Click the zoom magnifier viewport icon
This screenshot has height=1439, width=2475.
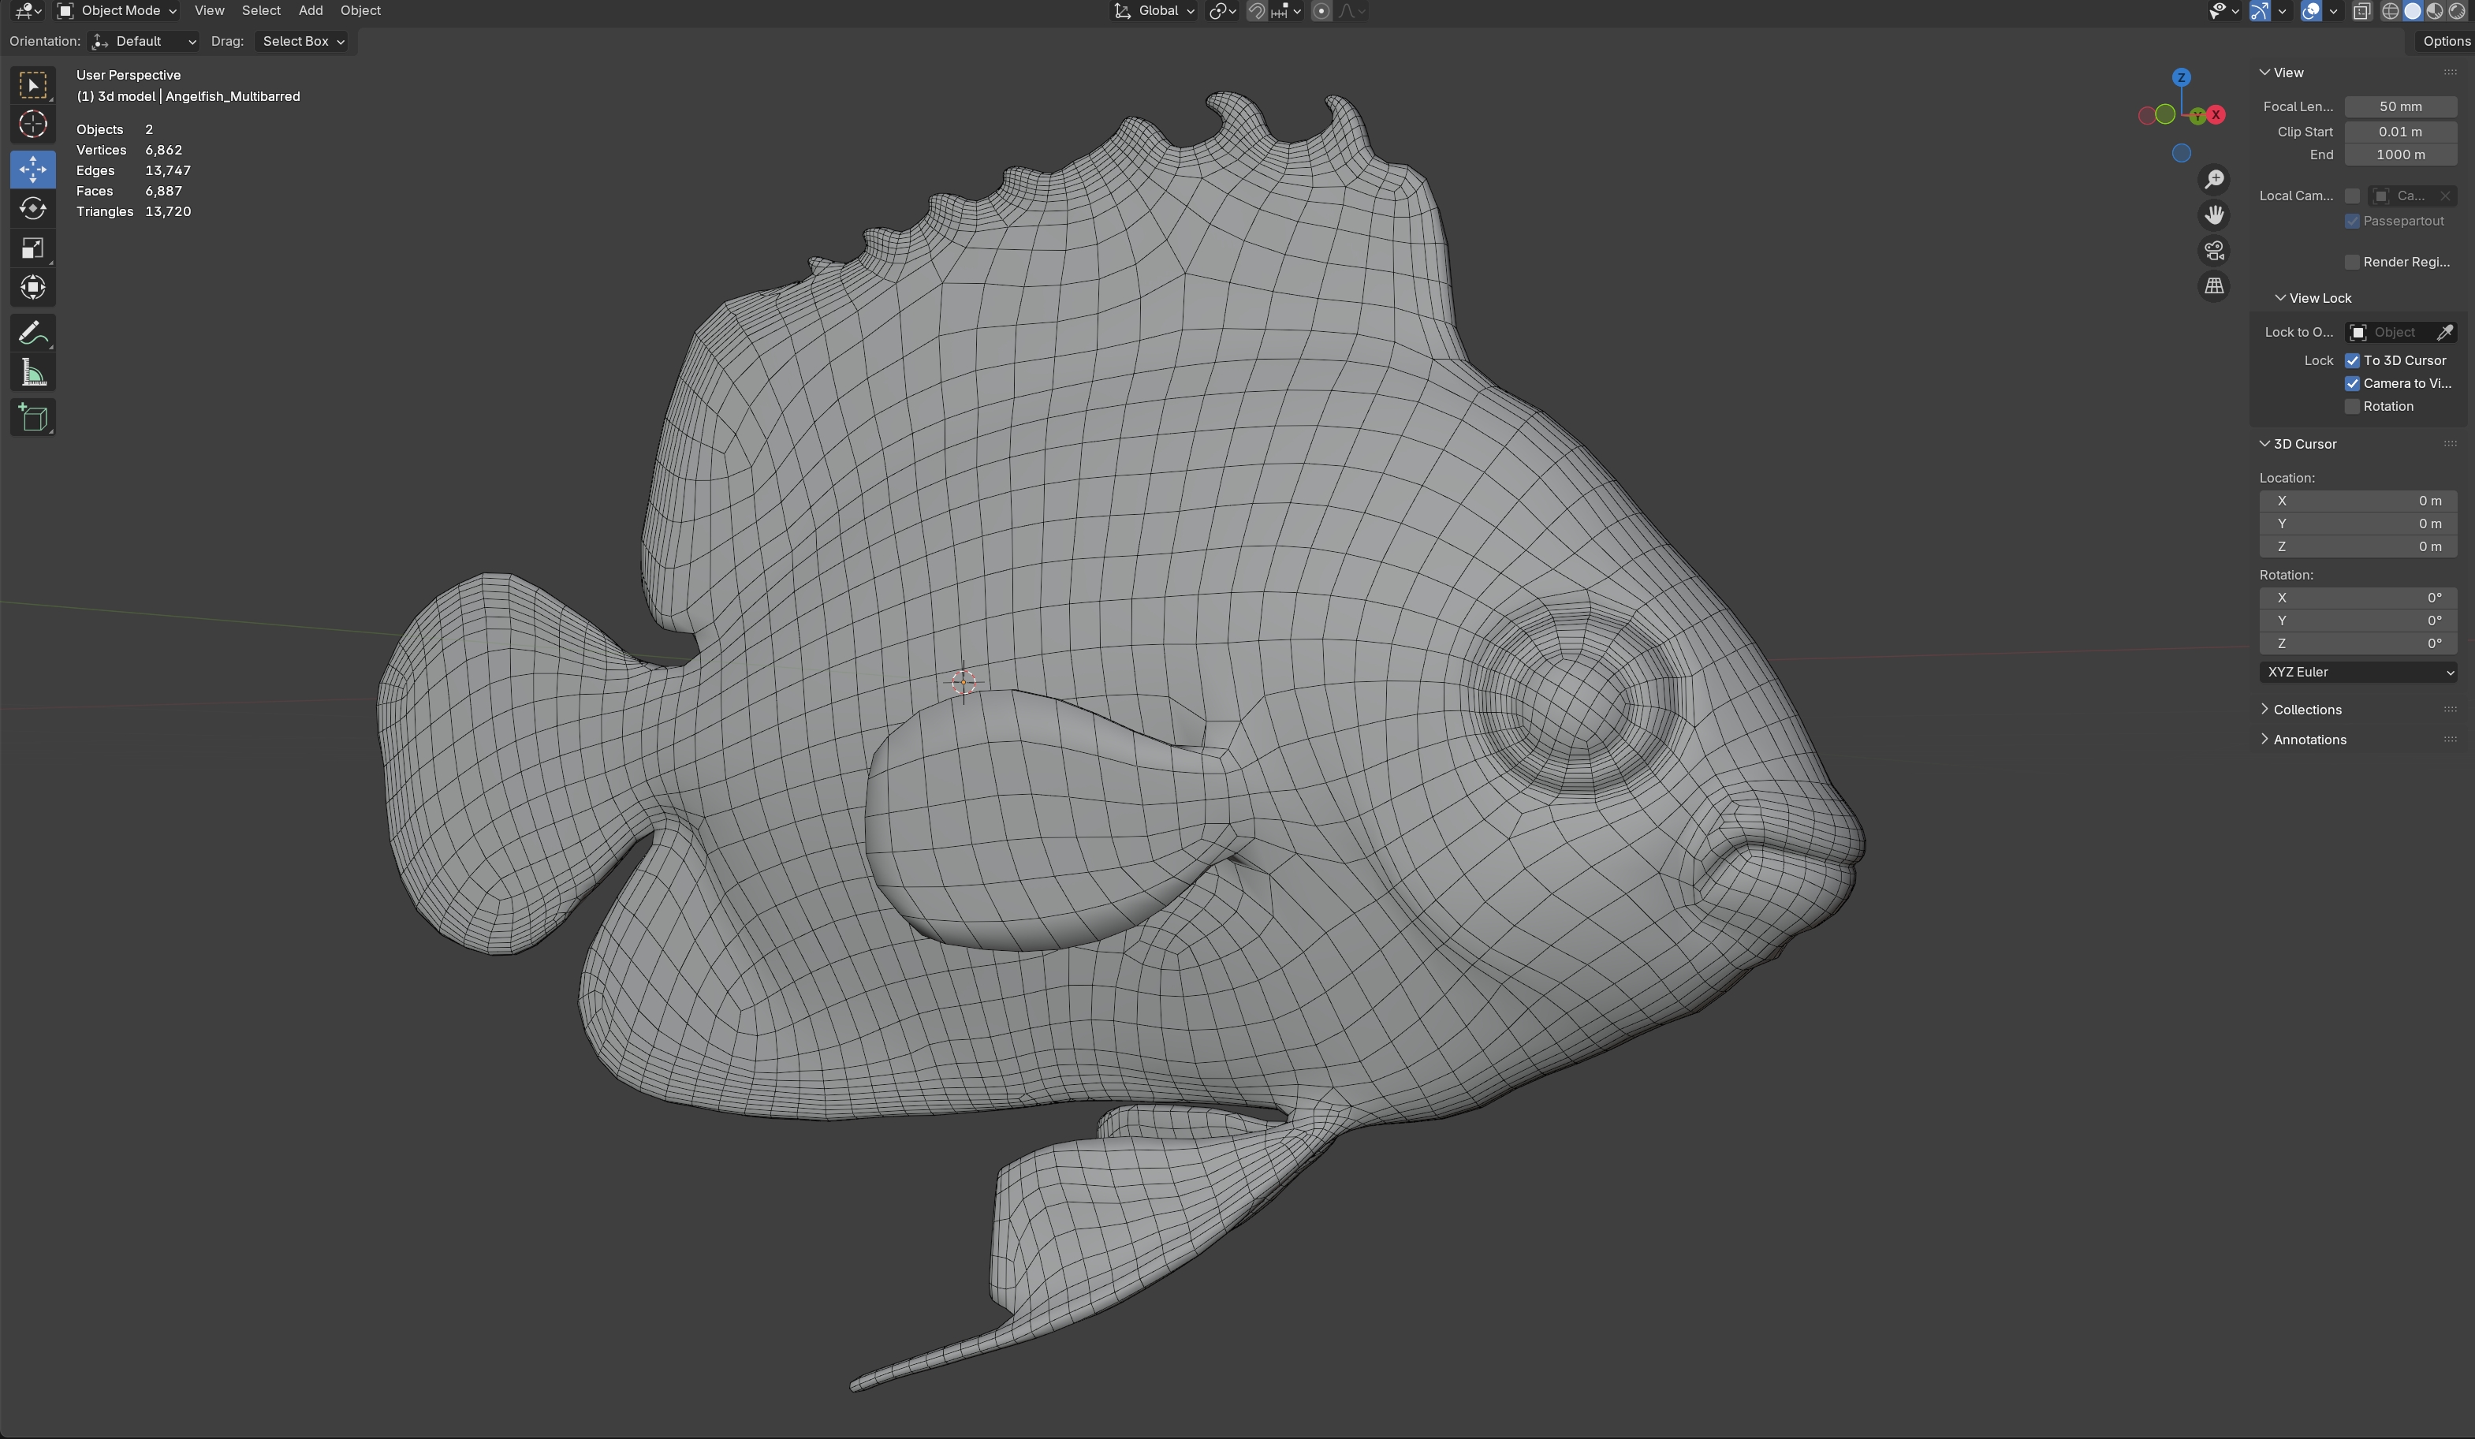coord(2214,180)
